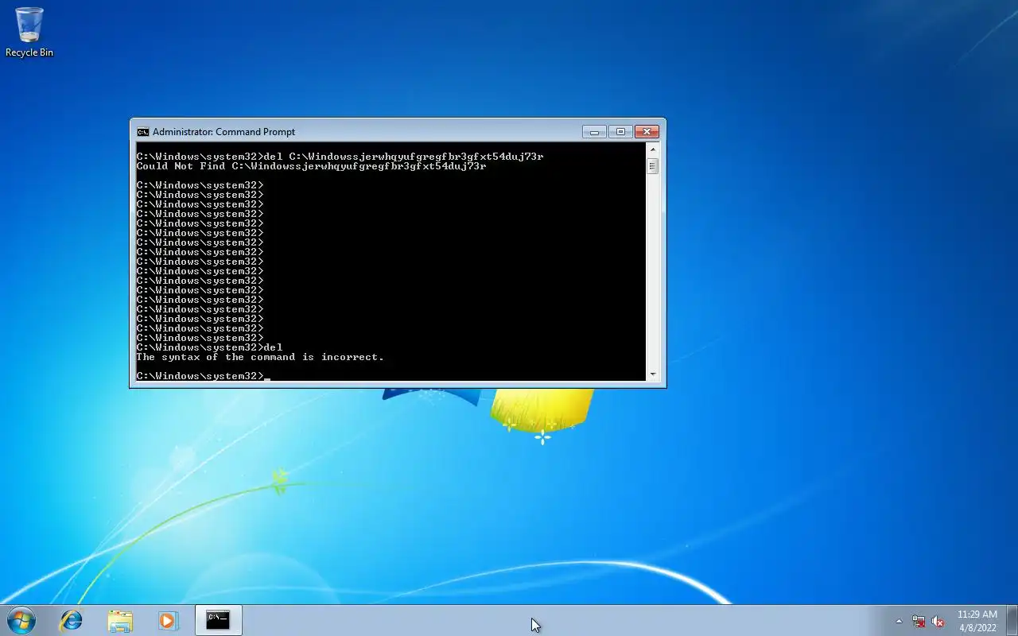Close the Administrator: Command Prompt window
Viewport: 1018px width, 636px height.
pos(647,132)
